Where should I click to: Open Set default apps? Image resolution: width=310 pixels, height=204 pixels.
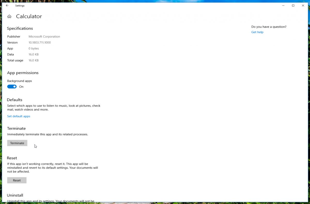(x=19, y=116)
